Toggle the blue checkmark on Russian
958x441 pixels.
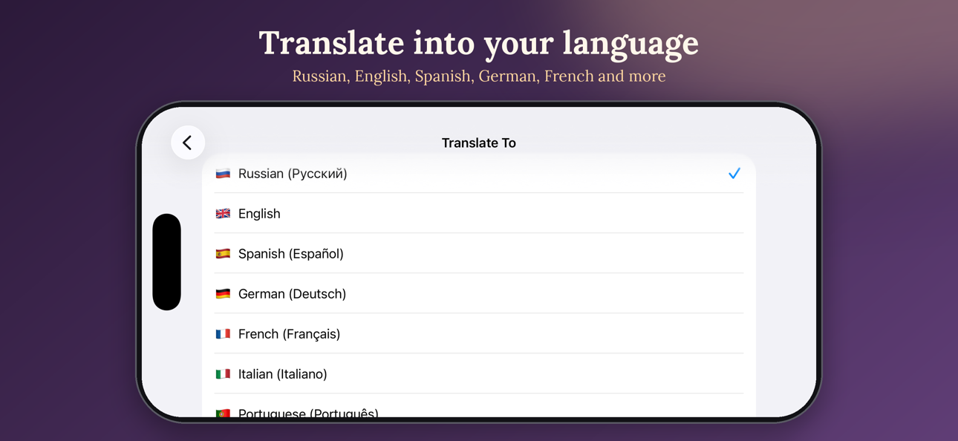734,174
